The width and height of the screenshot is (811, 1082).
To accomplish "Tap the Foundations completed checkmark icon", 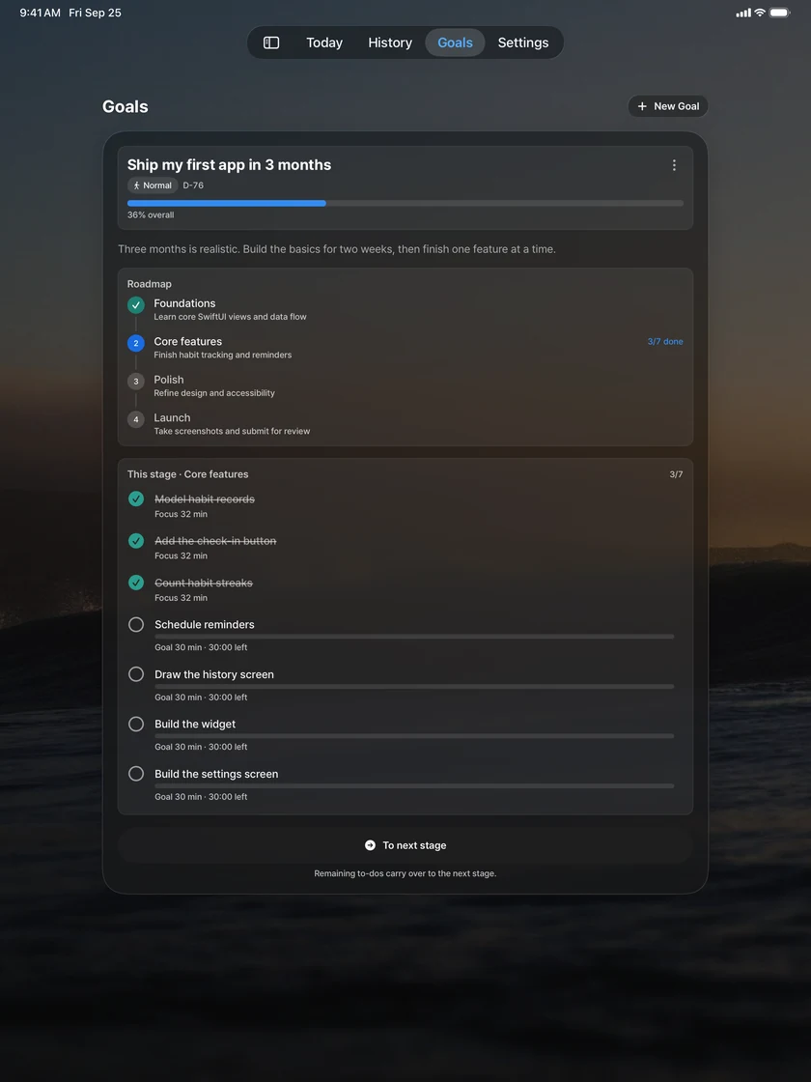I will [x=136, y=305].
